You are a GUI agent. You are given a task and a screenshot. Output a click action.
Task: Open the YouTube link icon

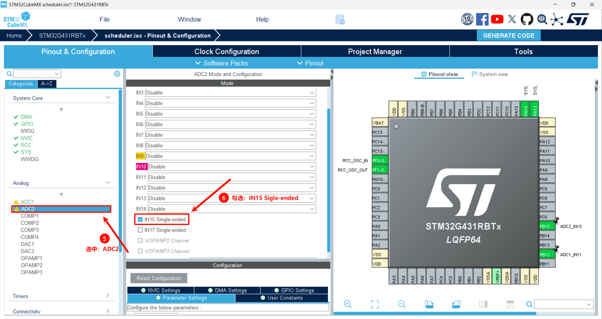tap(497, 19)
